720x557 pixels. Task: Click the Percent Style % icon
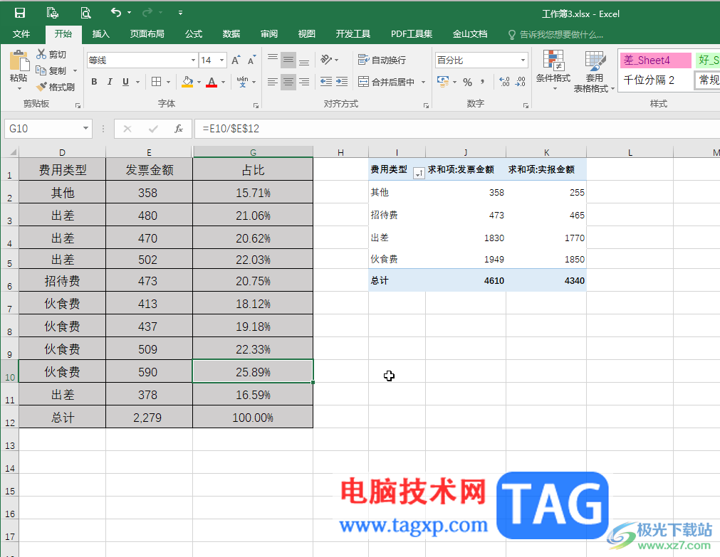coord(467,82)
